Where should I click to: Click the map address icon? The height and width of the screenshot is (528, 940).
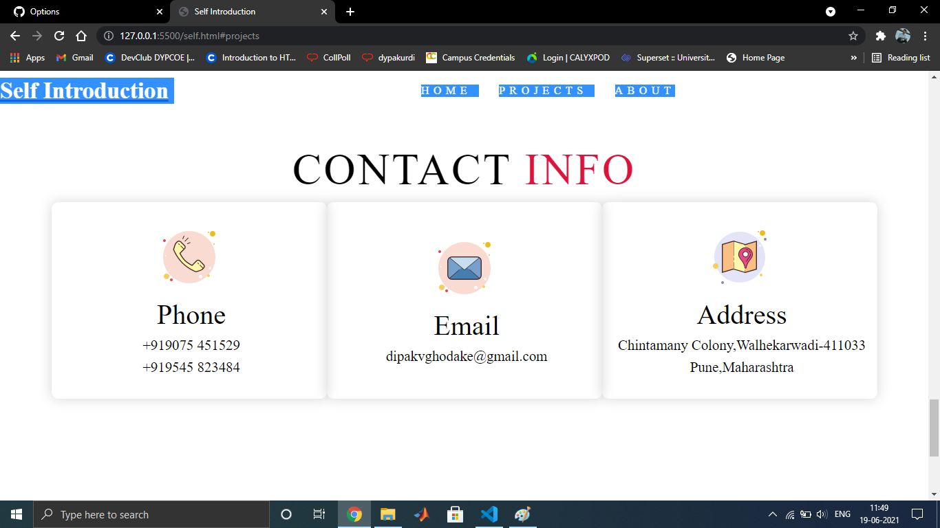click(740, 256)
